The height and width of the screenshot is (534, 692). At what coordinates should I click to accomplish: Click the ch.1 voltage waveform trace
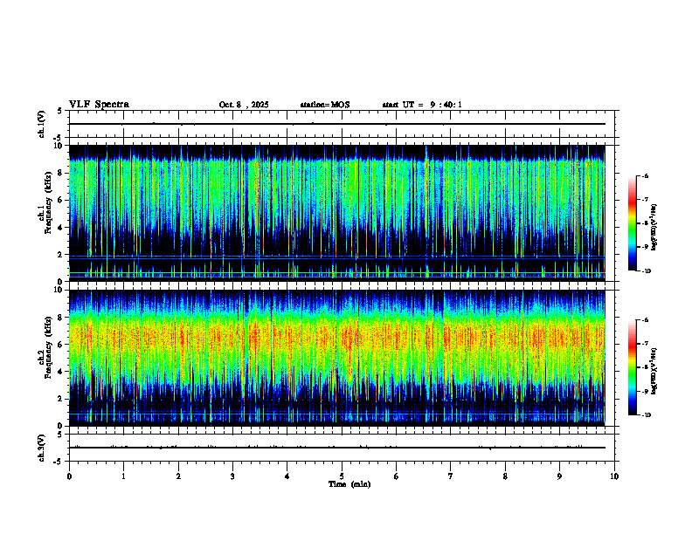coord(337,124)
